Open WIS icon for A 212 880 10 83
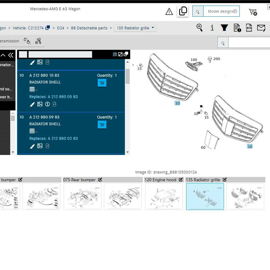 pyautogui.click(x=55, y=104)
